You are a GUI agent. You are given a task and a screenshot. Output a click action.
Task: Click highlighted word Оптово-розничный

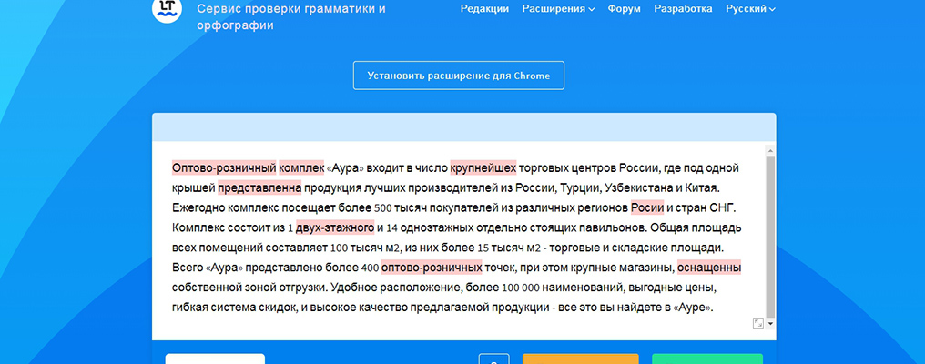224,168
